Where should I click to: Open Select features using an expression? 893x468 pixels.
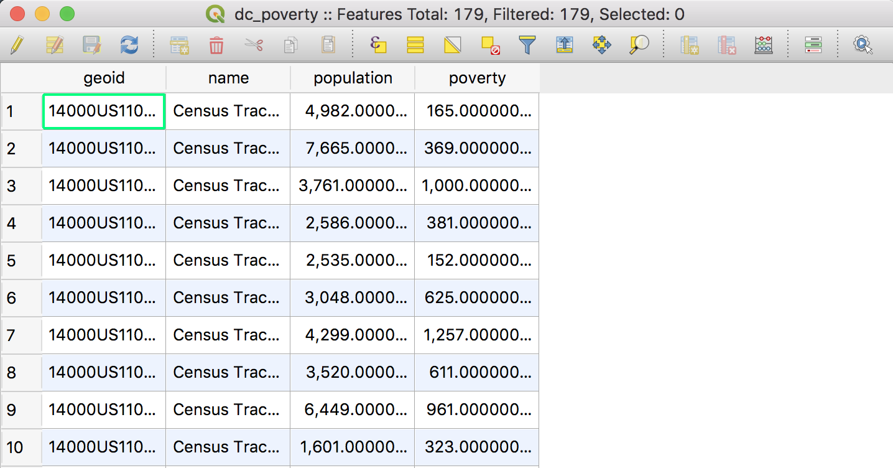378,45
